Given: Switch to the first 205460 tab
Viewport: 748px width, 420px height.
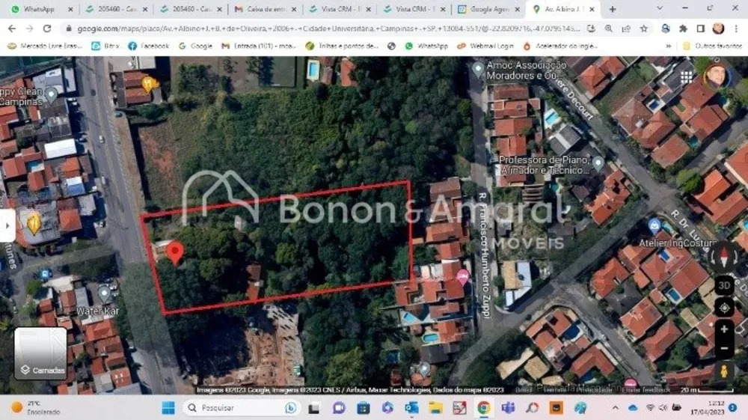Looking at the screenshot, I should pyautogui.click(x=117, y=9).
